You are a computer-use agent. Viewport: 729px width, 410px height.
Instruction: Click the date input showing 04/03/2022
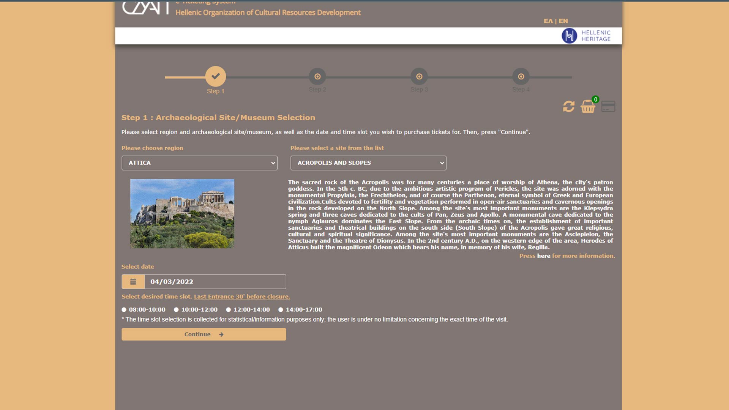(215, 282)
